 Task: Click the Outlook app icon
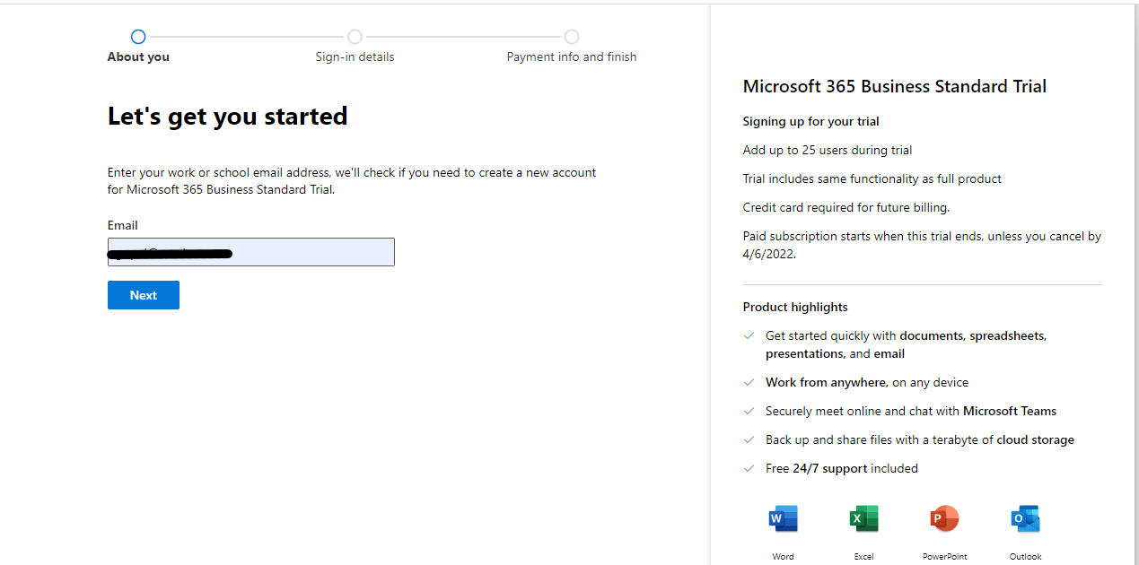click(x=1025, y=518)
